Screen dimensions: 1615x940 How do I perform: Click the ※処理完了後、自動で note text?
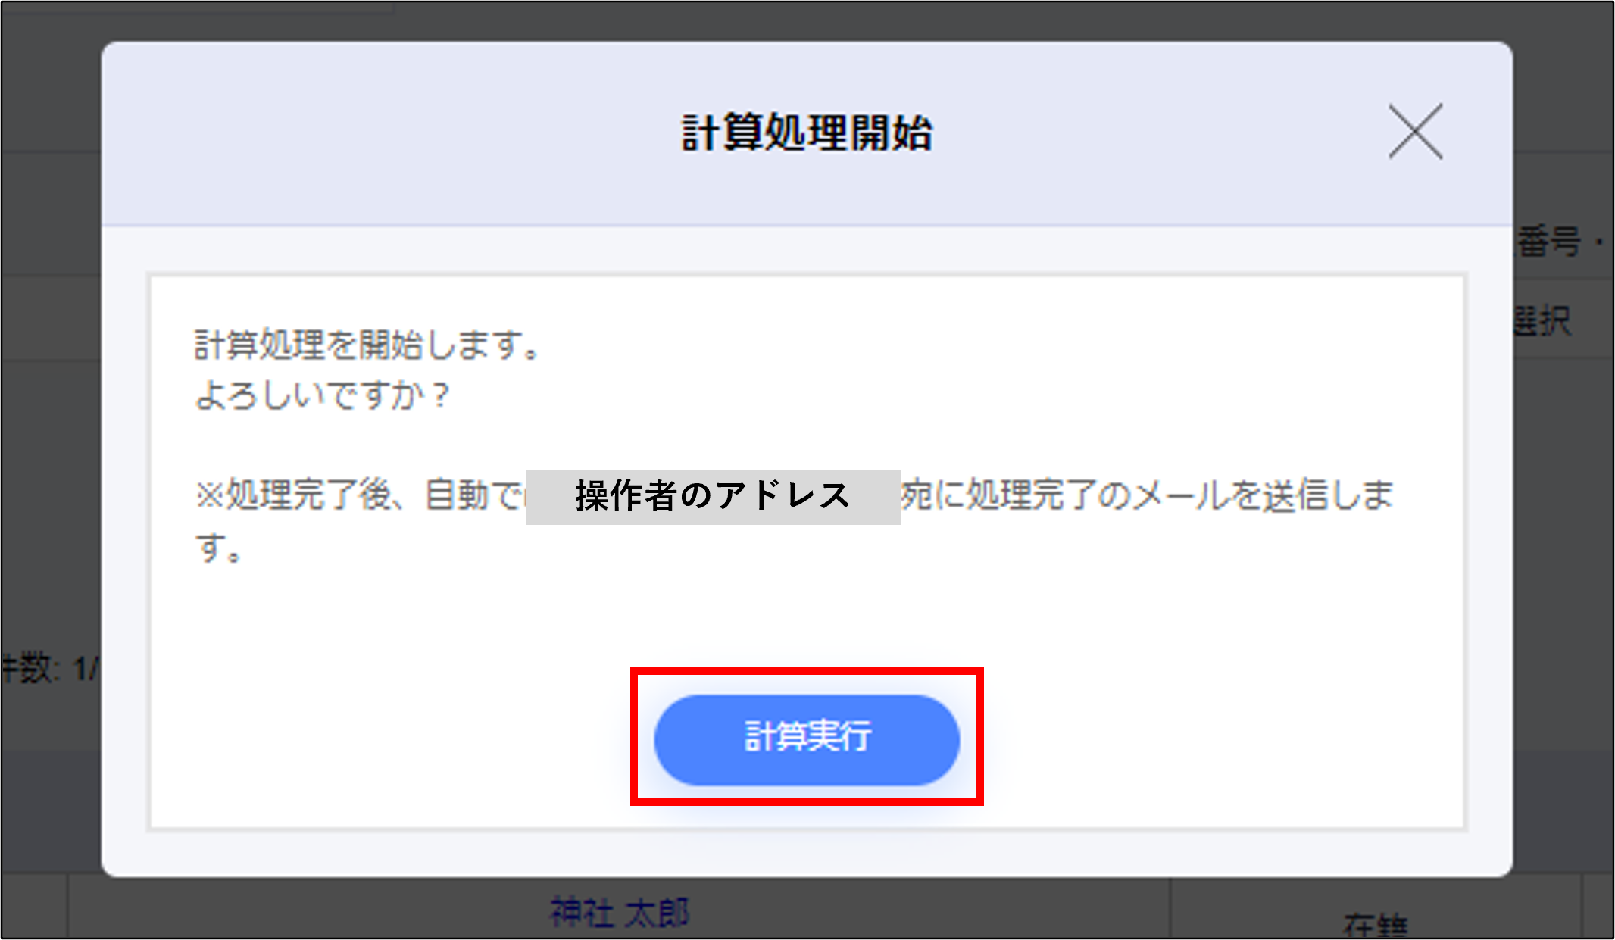tap(361, 495)
